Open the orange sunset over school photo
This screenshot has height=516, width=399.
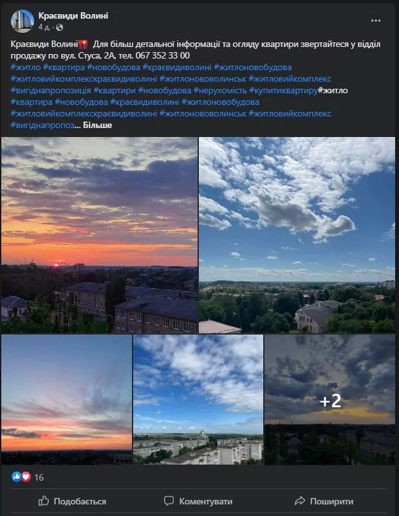[99, 235]
